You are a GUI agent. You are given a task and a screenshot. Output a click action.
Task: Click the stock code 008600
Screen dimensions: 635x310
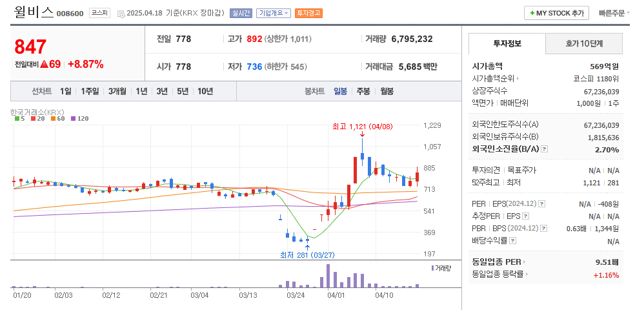[70, 14]
